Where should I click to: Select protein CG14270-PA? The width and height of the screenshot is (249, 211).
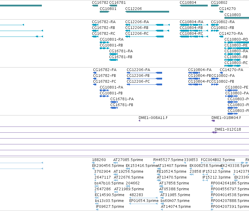tap(231, 70)
